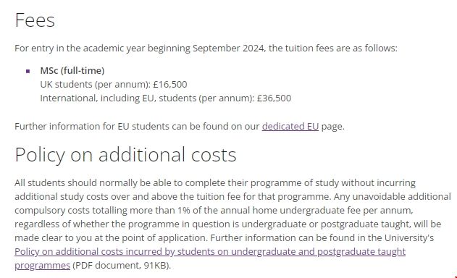
Task: Click the "University's" word in paragraph
Action: click(409, 237)
